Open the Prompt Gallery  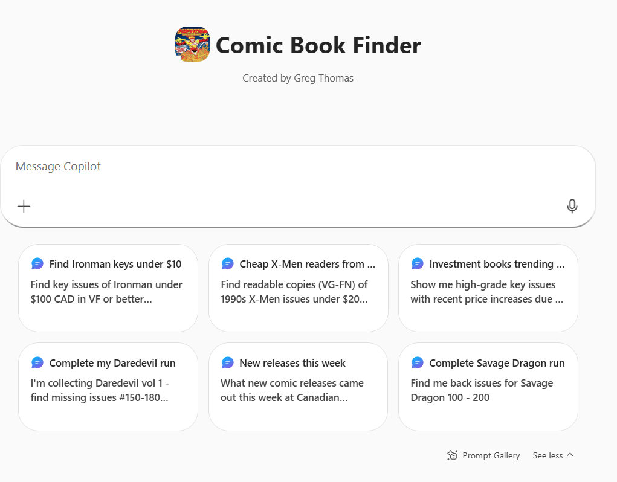point(491,455)
